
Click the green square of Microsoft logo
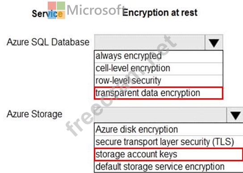61,6
